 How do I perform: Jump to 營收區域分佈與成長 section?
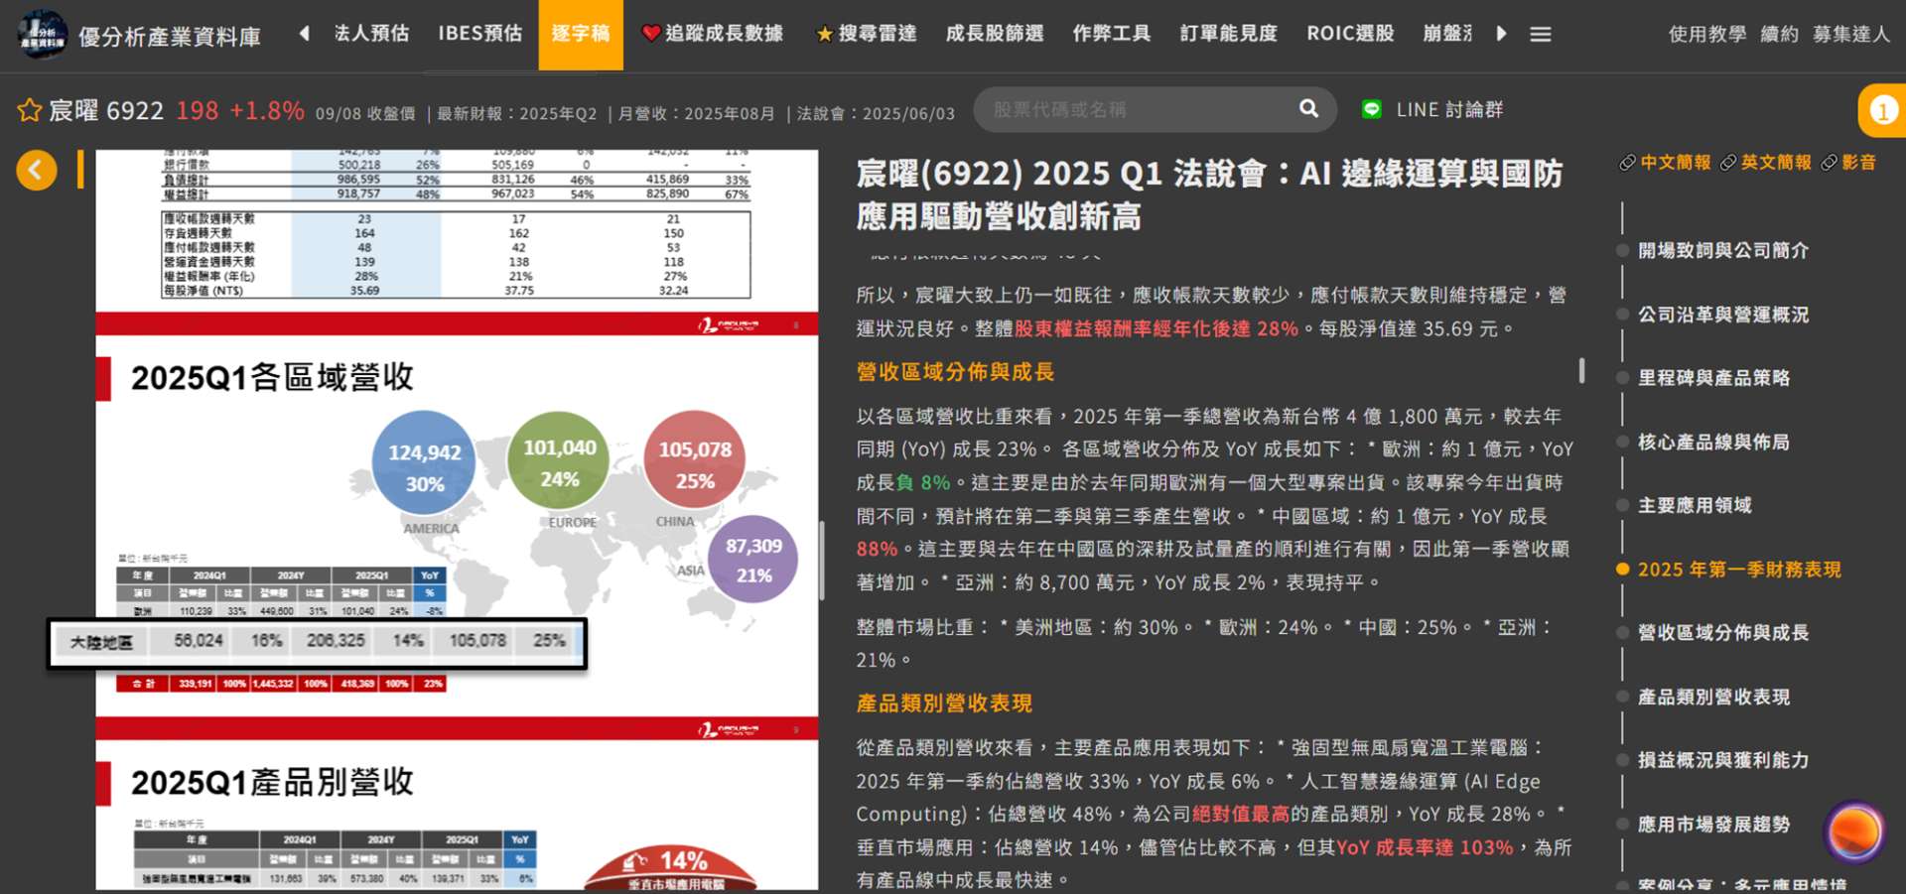click(x=1722, y=633)
